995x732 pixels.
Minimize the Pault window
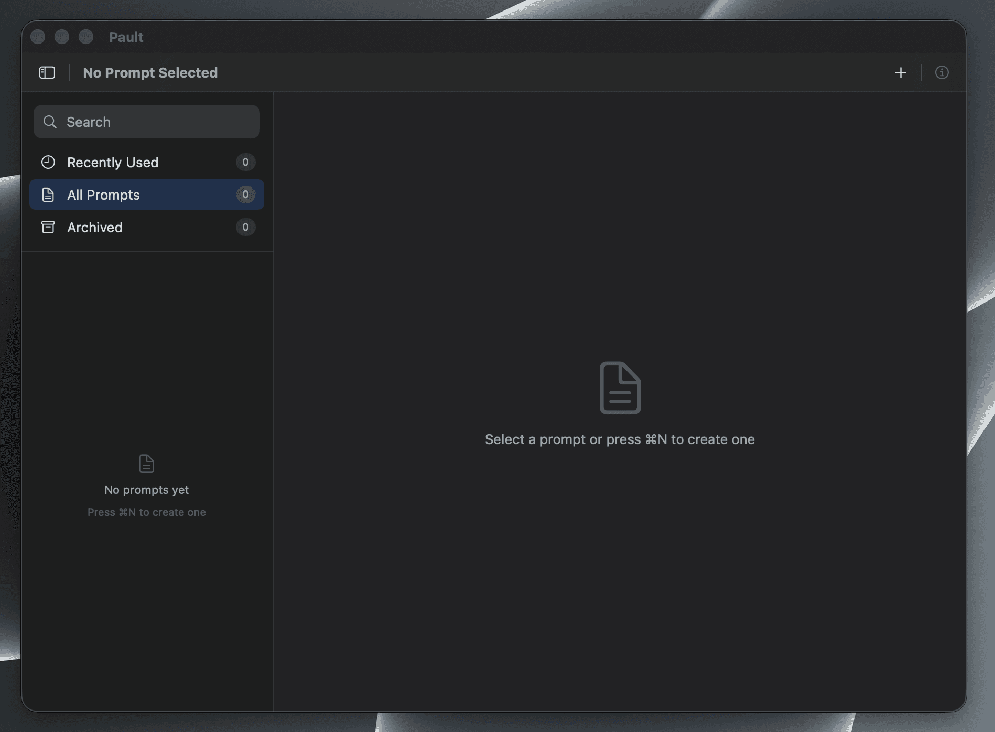[x=62, y=37]
